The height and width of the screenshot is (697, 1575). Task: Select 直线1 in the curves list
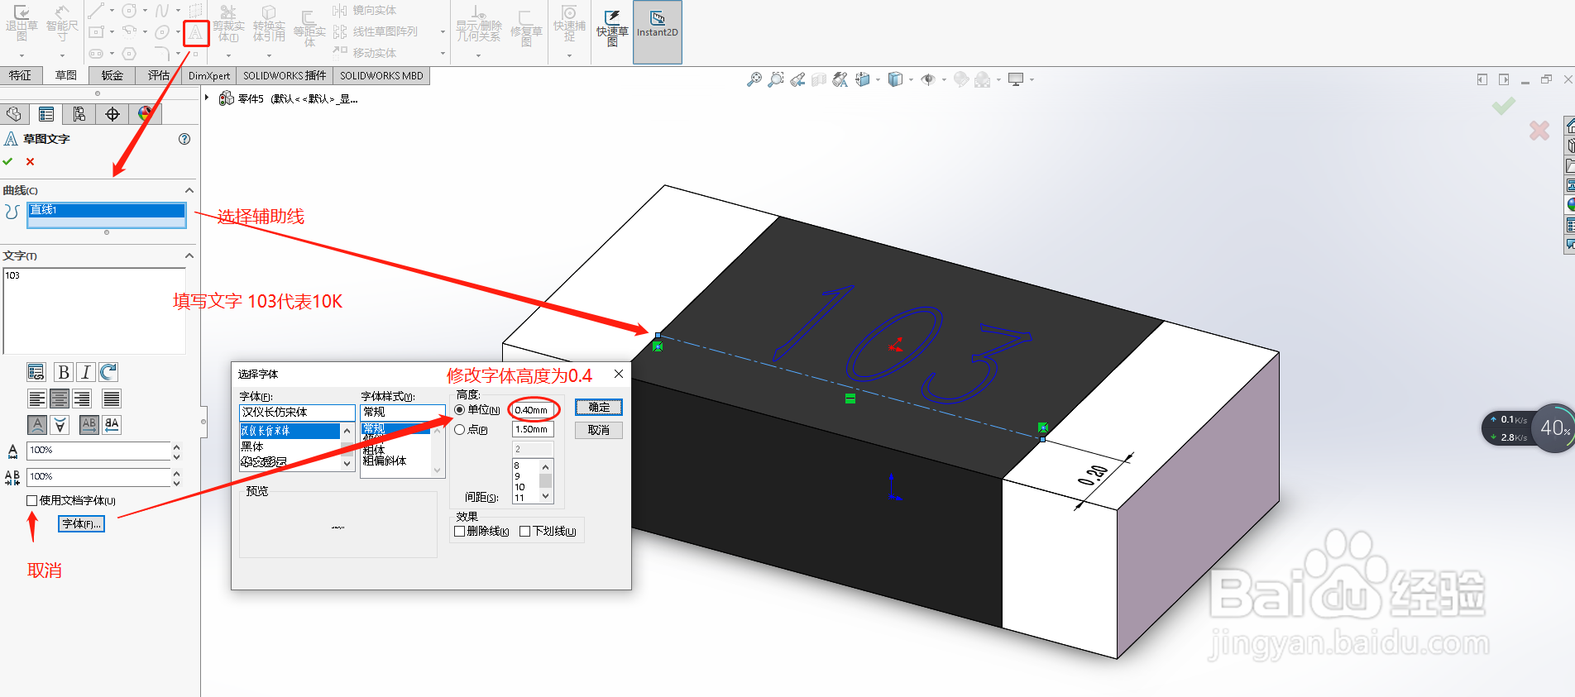point(107,210)
